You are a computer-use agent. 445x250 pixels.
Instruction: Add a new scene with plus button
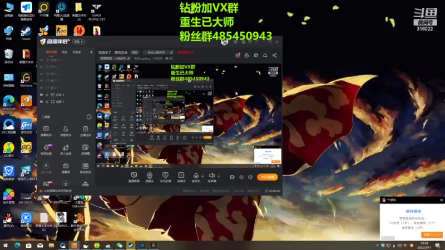click(x=91, y=52)
